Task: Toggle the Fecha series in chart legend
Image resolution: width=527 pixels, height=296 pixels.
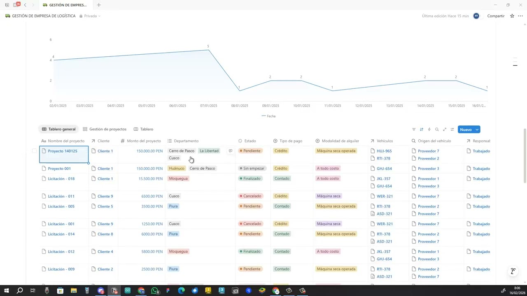Action: [x=269, y=116]
